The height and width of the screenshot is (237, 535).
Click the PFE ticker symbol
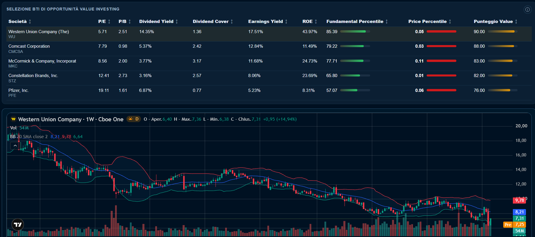pyautogui.click(x=12, y=96)
